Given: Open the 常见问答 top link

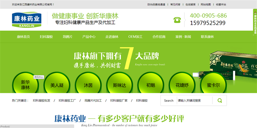Looking at the screenshot, I should pyautogui.click(x=175, y=5).
